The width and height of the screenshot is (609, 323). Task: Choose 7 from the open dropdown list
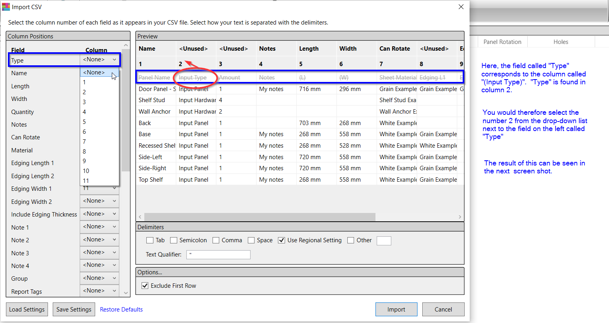point(100,141)
